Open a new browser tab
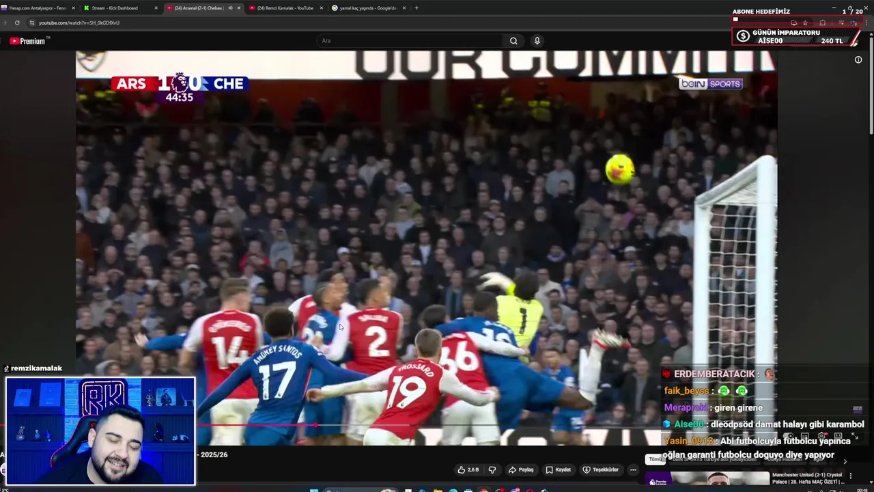The height and width of the screenshot is (492, 874). [x=417, y=8]
